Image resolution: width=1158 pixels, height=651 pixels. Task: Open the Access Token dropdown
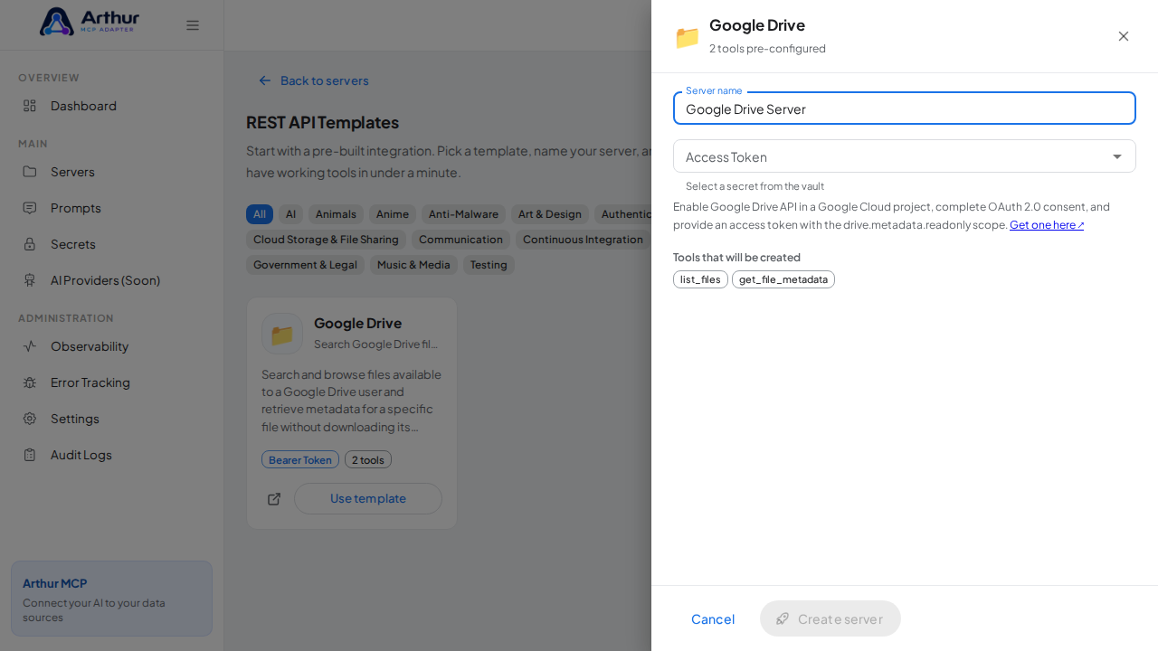click(905, 156)
